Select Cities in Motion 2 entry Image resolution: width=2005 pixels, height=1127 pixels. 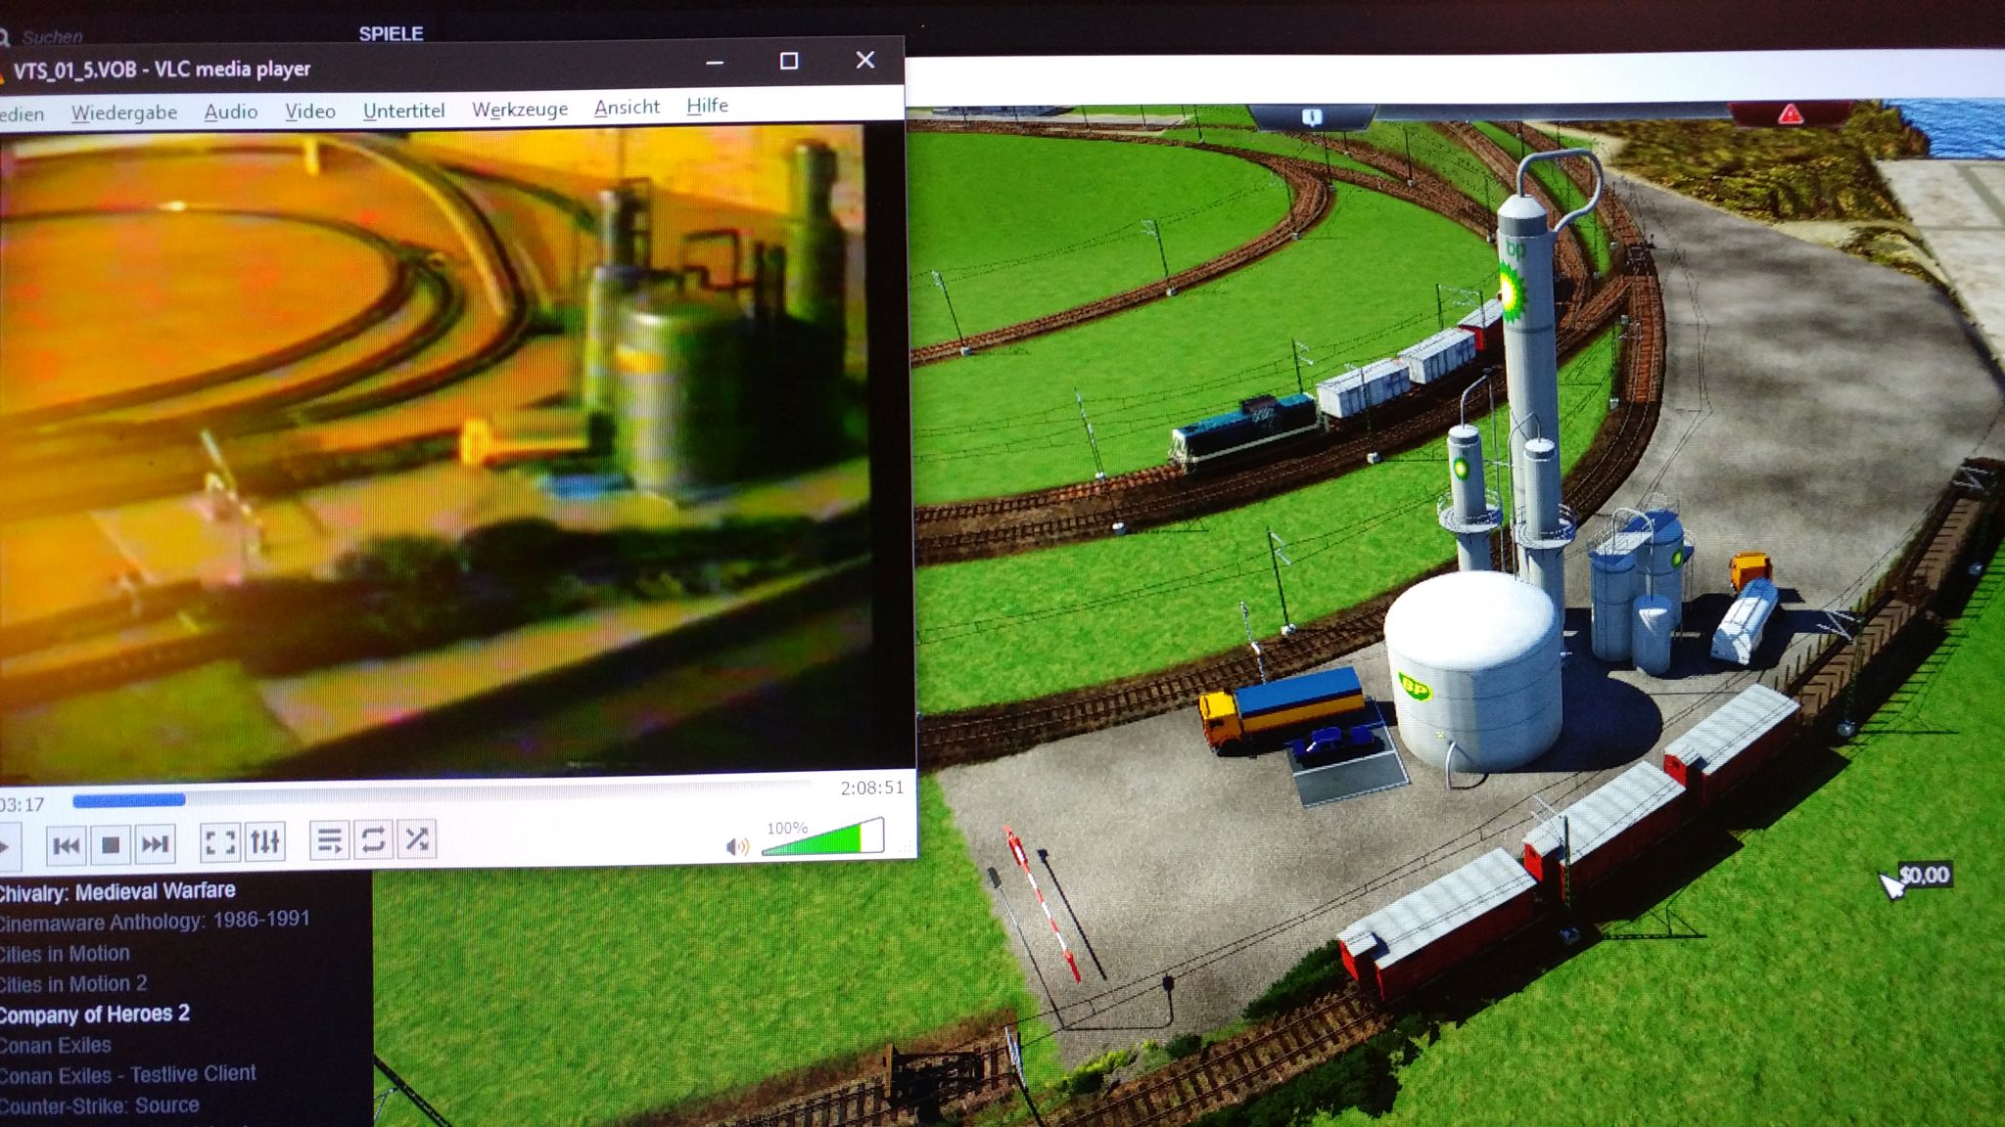point(73,983)
